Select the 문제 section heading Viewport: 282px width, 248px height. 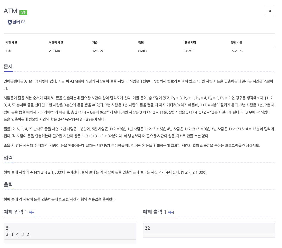point(8,66)
